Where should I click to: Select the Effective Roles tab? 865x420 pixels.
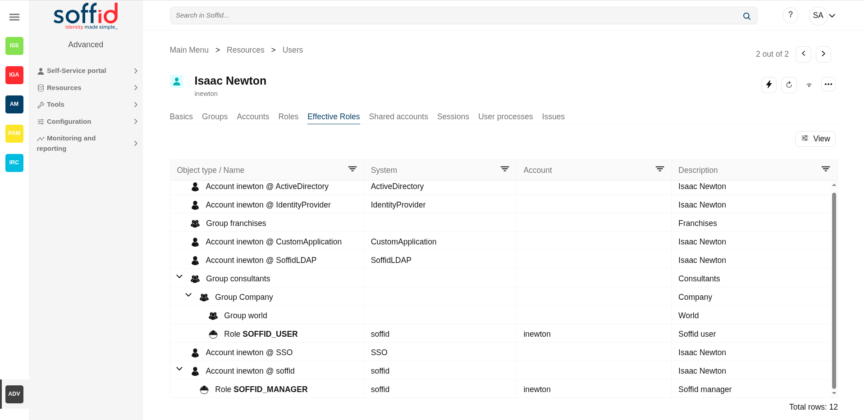pyautogui.click(x=334, y=117)
